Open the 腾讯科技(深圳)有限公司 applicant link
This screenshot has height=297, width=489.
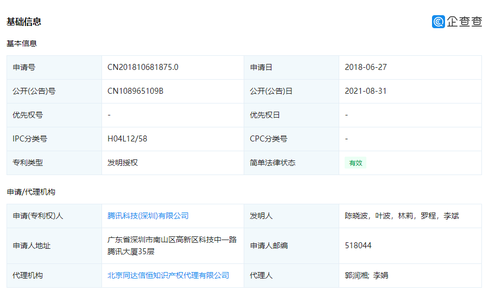148,216
